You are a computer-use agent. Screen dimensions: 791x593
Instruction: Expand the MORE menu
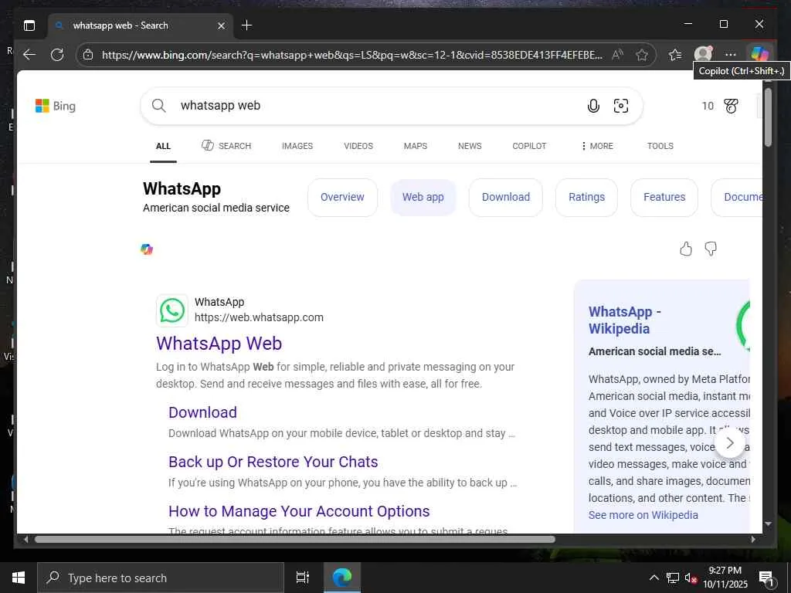pyautogui.click(x=597, y=146)
